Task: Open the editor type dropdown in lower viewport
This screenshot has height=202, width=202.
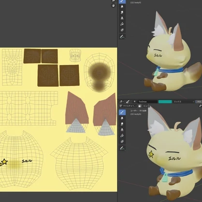Action: click(121, 101)
